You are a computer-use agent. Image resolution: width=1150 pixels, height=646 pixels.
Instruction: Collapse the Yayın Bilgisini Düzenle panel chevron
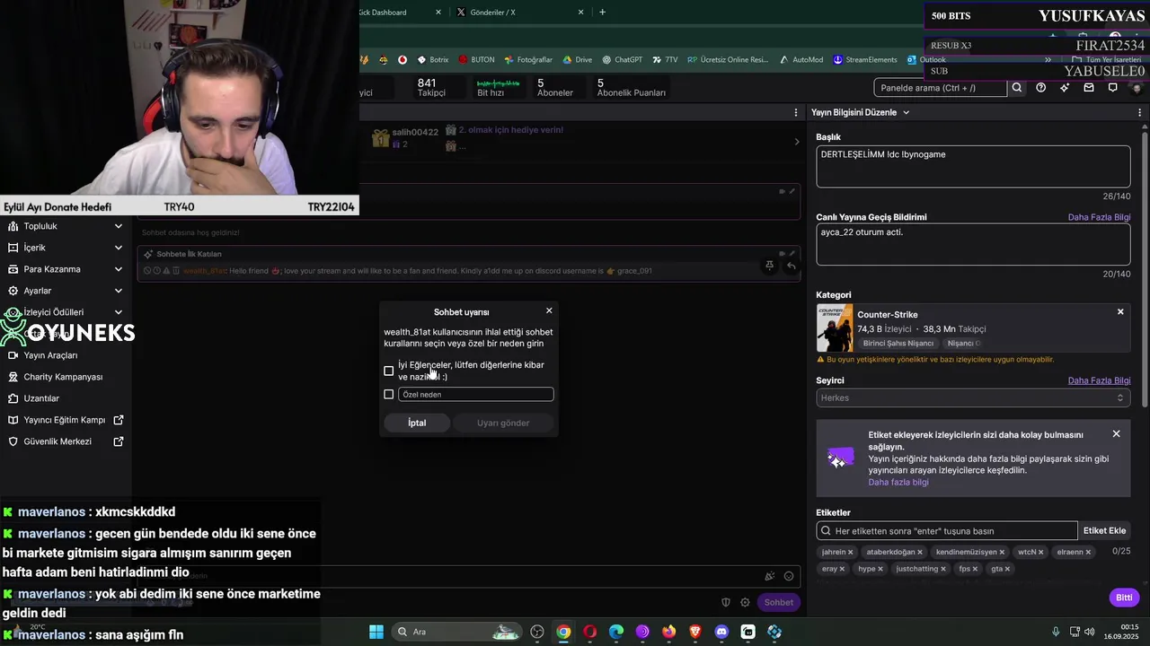pyautogui.click(x=906, y=112)
